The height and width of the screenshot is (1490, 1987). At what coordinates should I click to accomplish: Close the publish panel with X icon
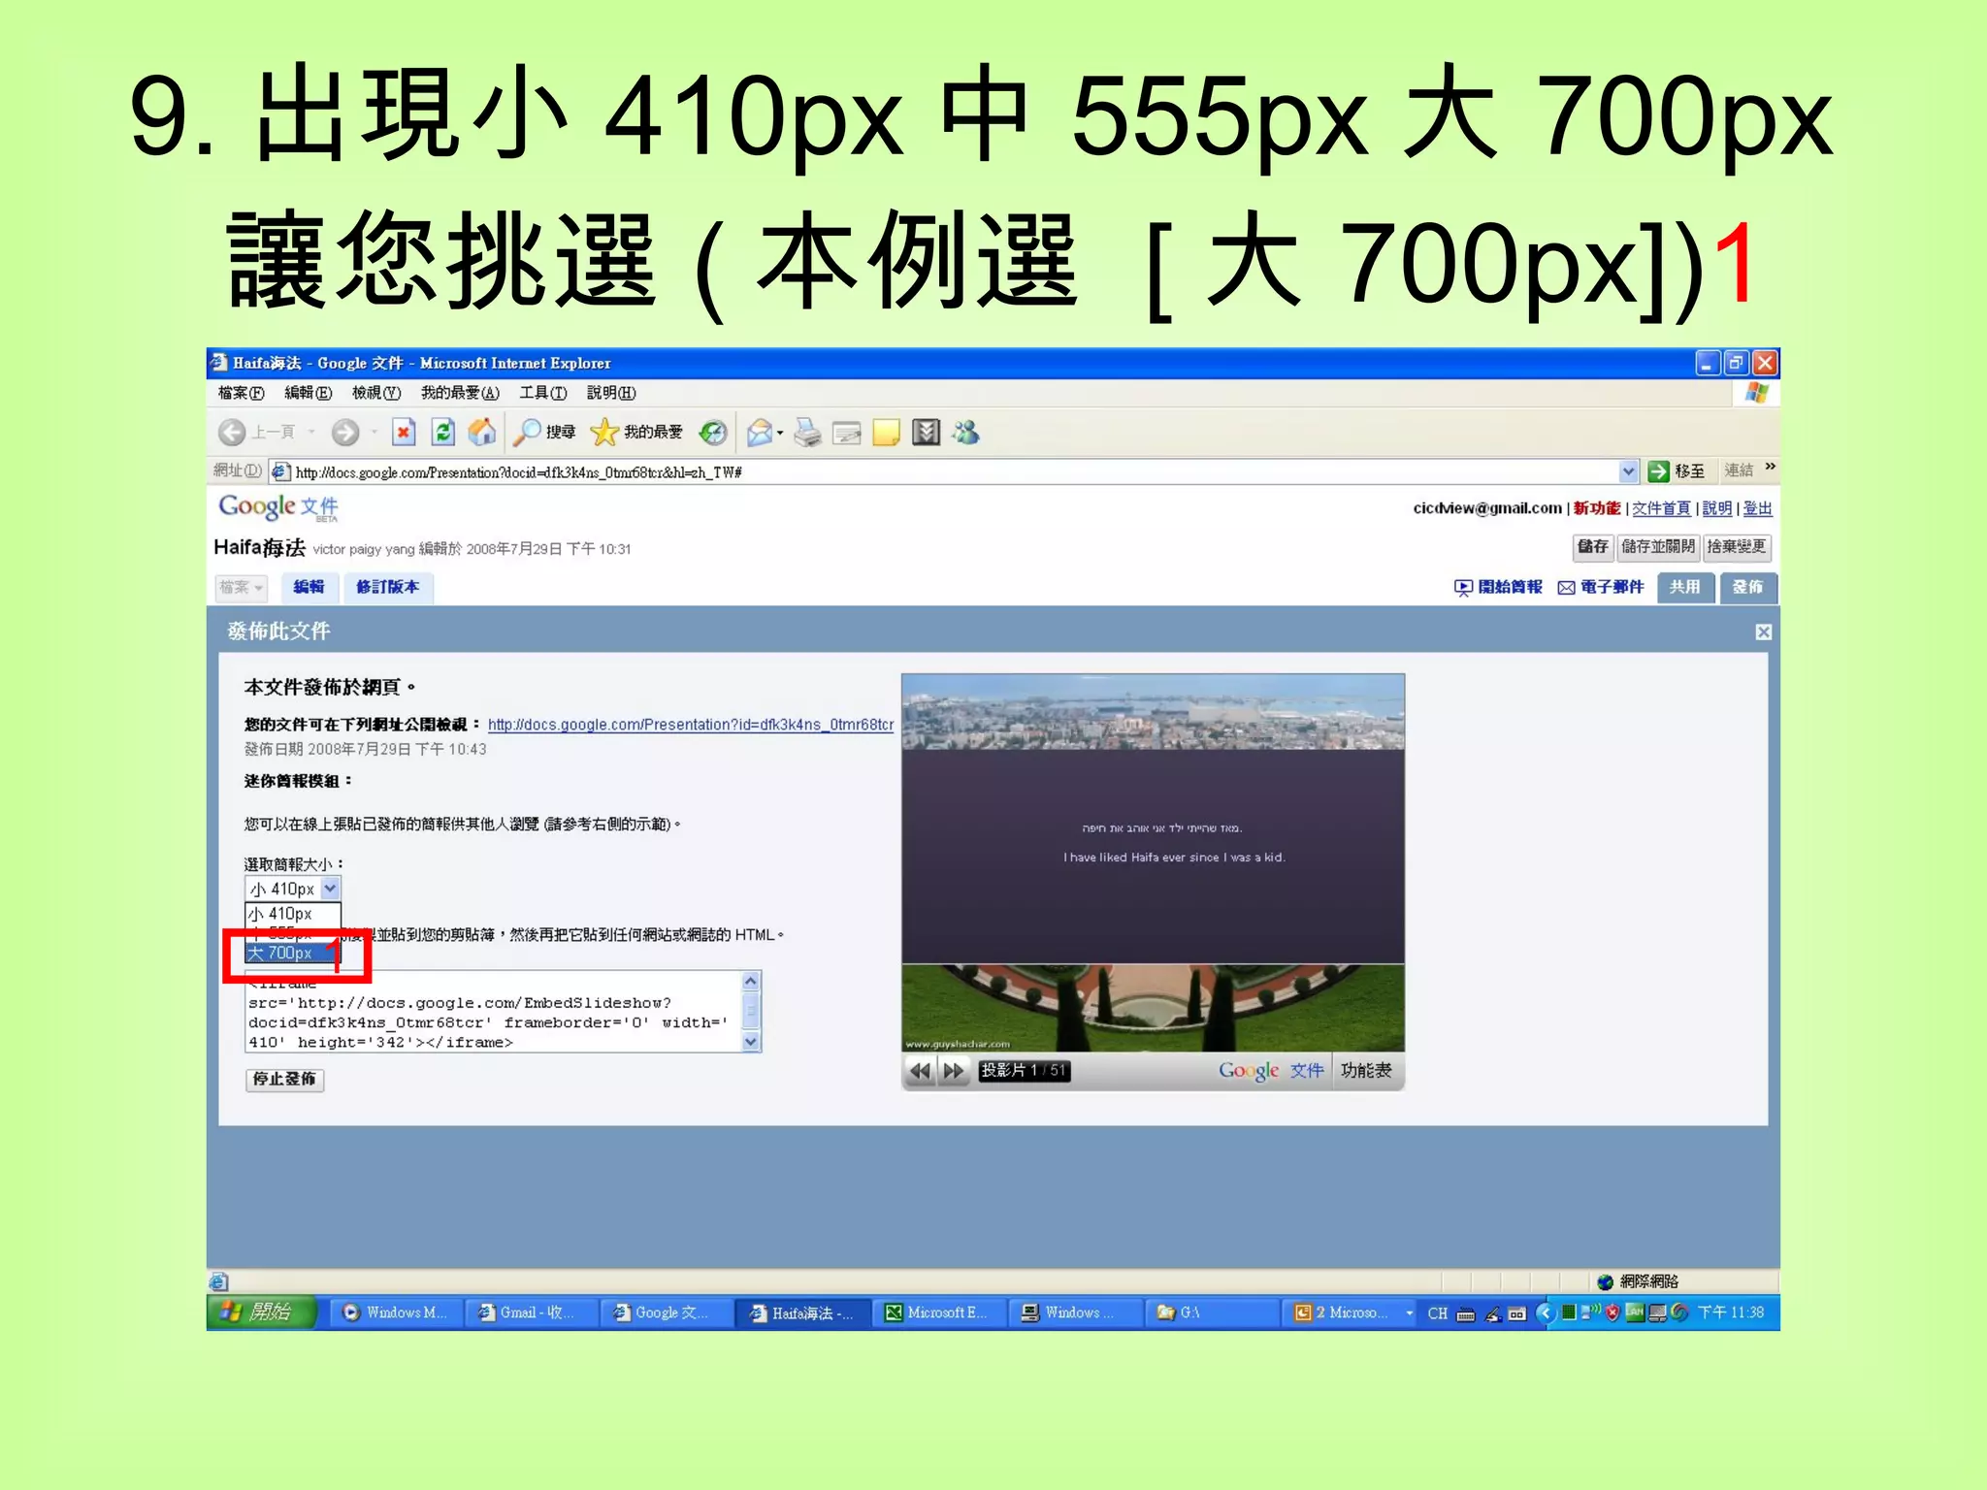[1764, 632]
